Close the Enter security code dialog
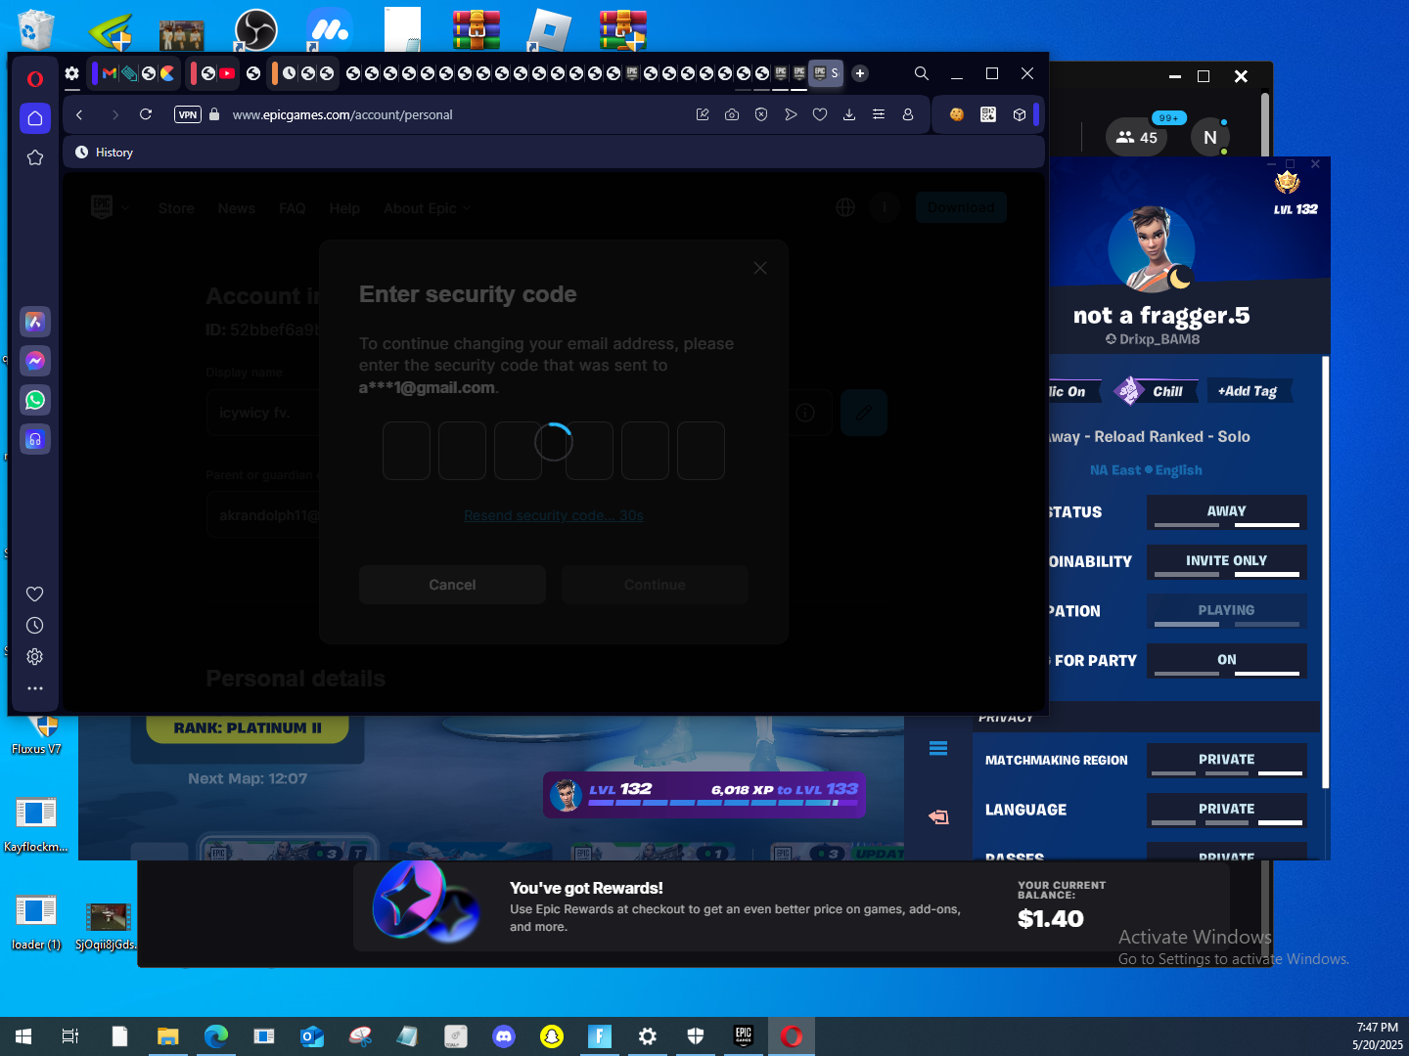1409x1056 pixels. [760, 268]
